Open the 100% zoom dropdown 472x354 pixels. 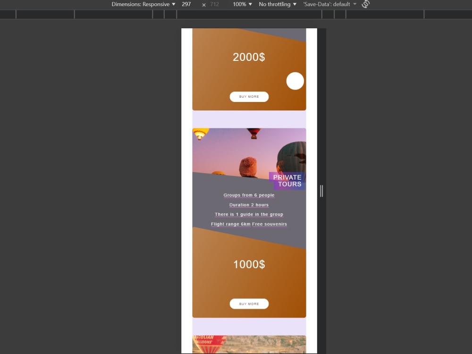[242, 4]
